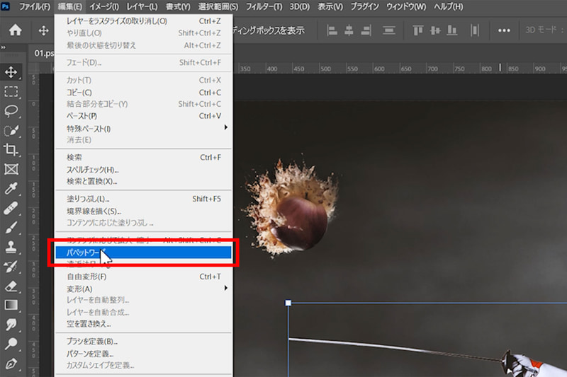Expand the toolbox double-arrow toggle
Viewport: 567px width, 377px height.
tap(4, 47)
